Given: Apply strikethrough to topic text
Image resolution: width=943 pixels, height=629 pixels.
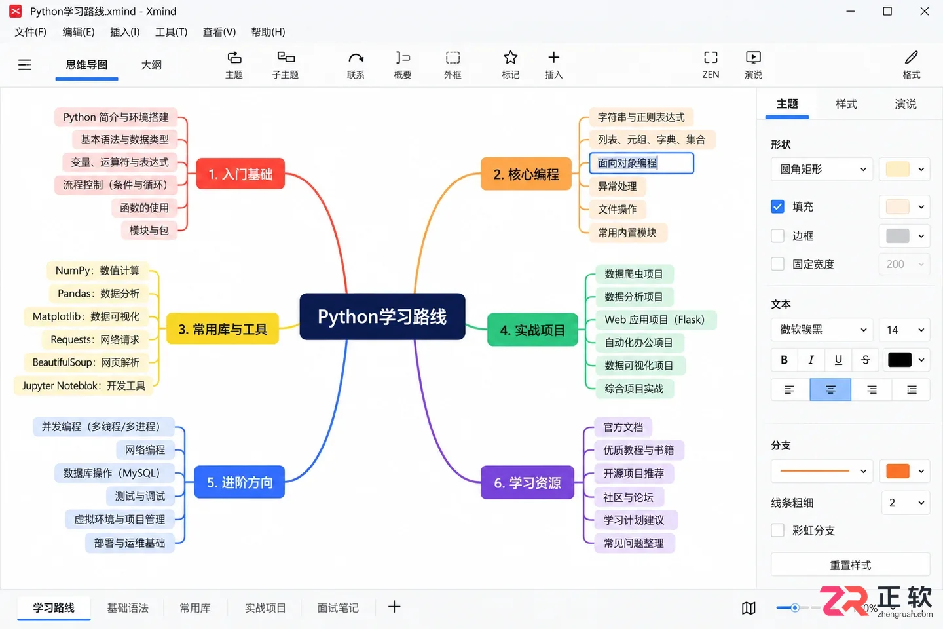Looking at the screenshot, I should click(865, 360).
